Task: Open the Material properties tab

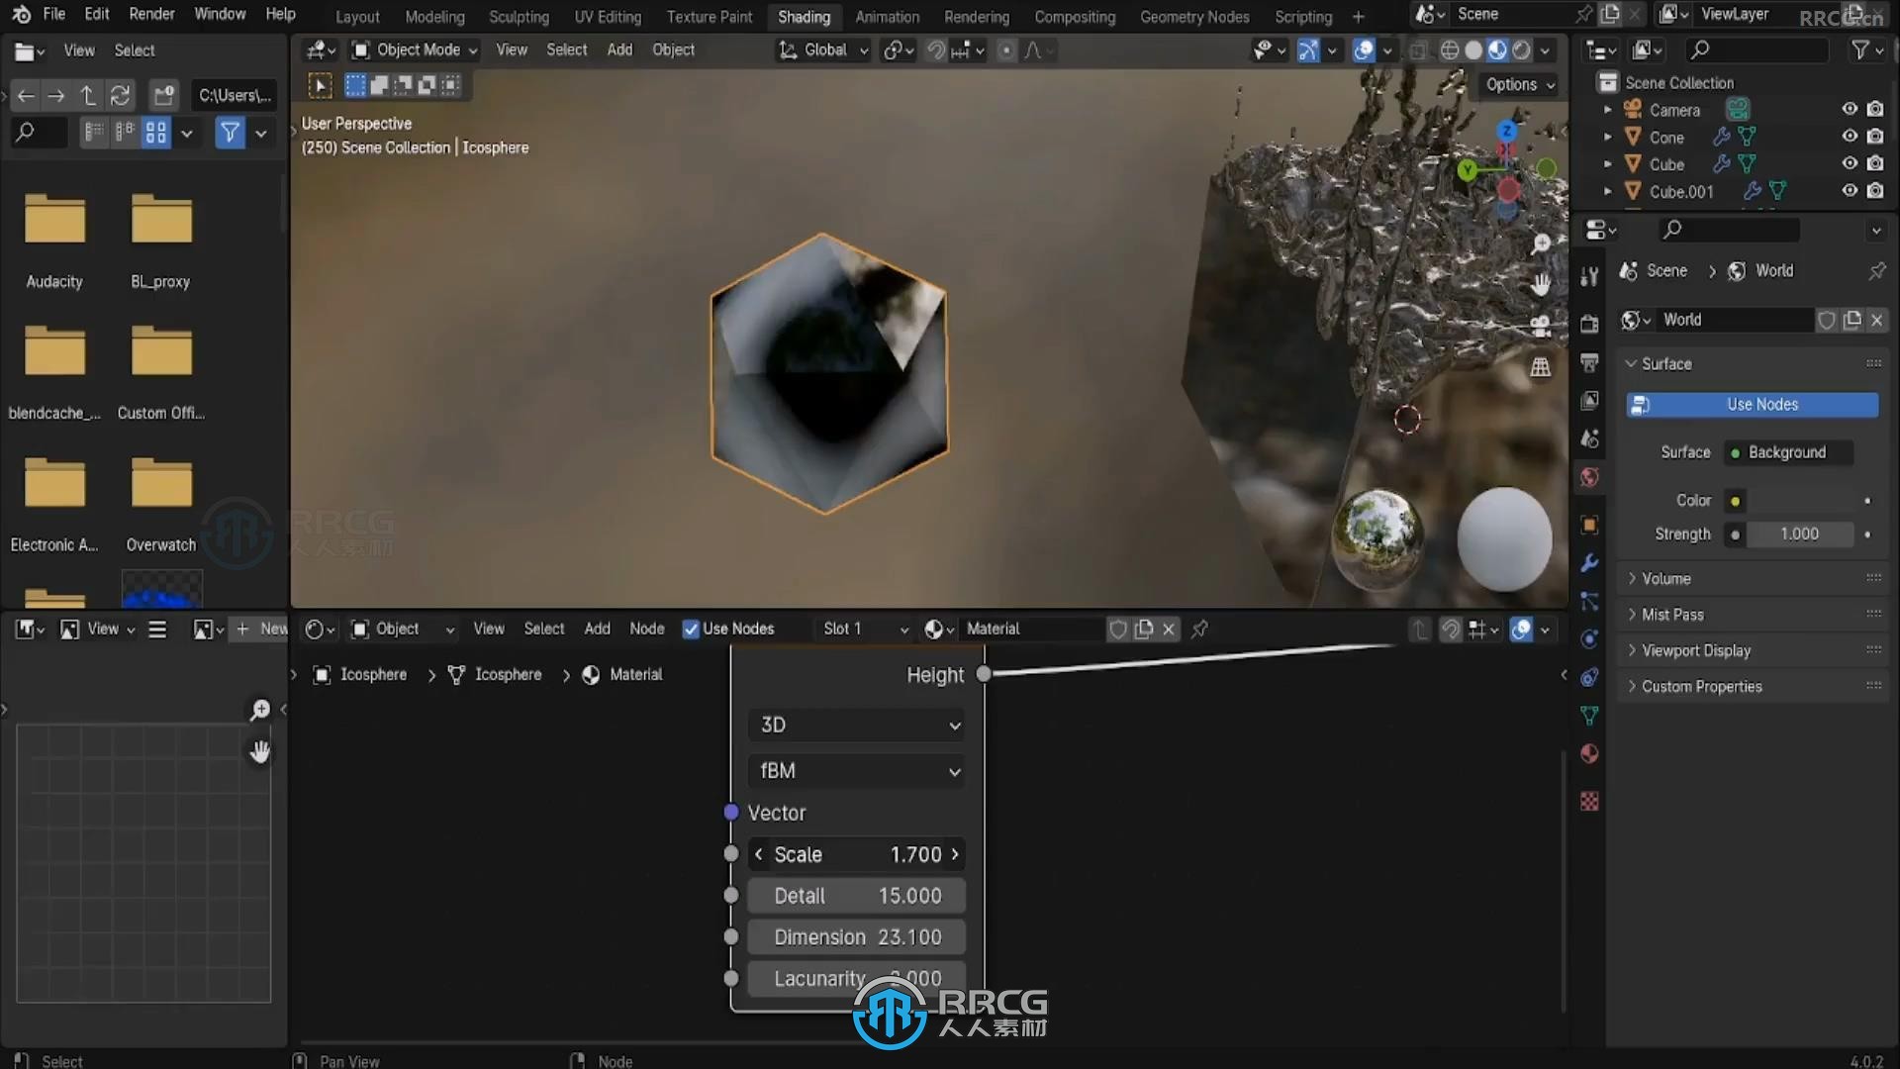Action: (x=1589, y=754)
